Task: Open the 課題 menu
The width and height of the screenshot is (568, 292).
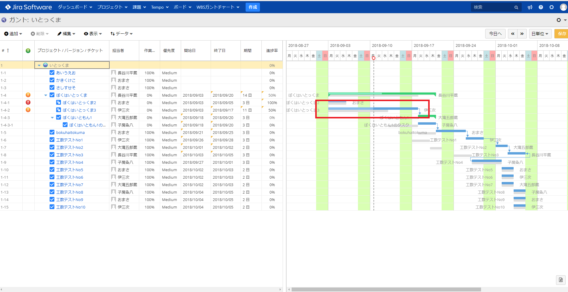Action: click(x=139, y=7)
